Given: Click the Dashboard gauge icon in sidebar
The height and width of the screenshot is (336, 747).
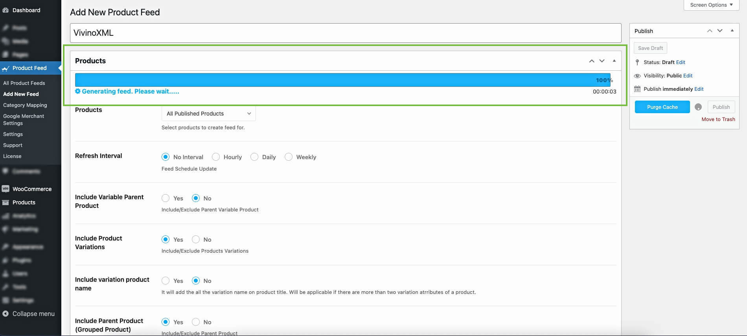Looking at the screenshot, I should point(6,10).
